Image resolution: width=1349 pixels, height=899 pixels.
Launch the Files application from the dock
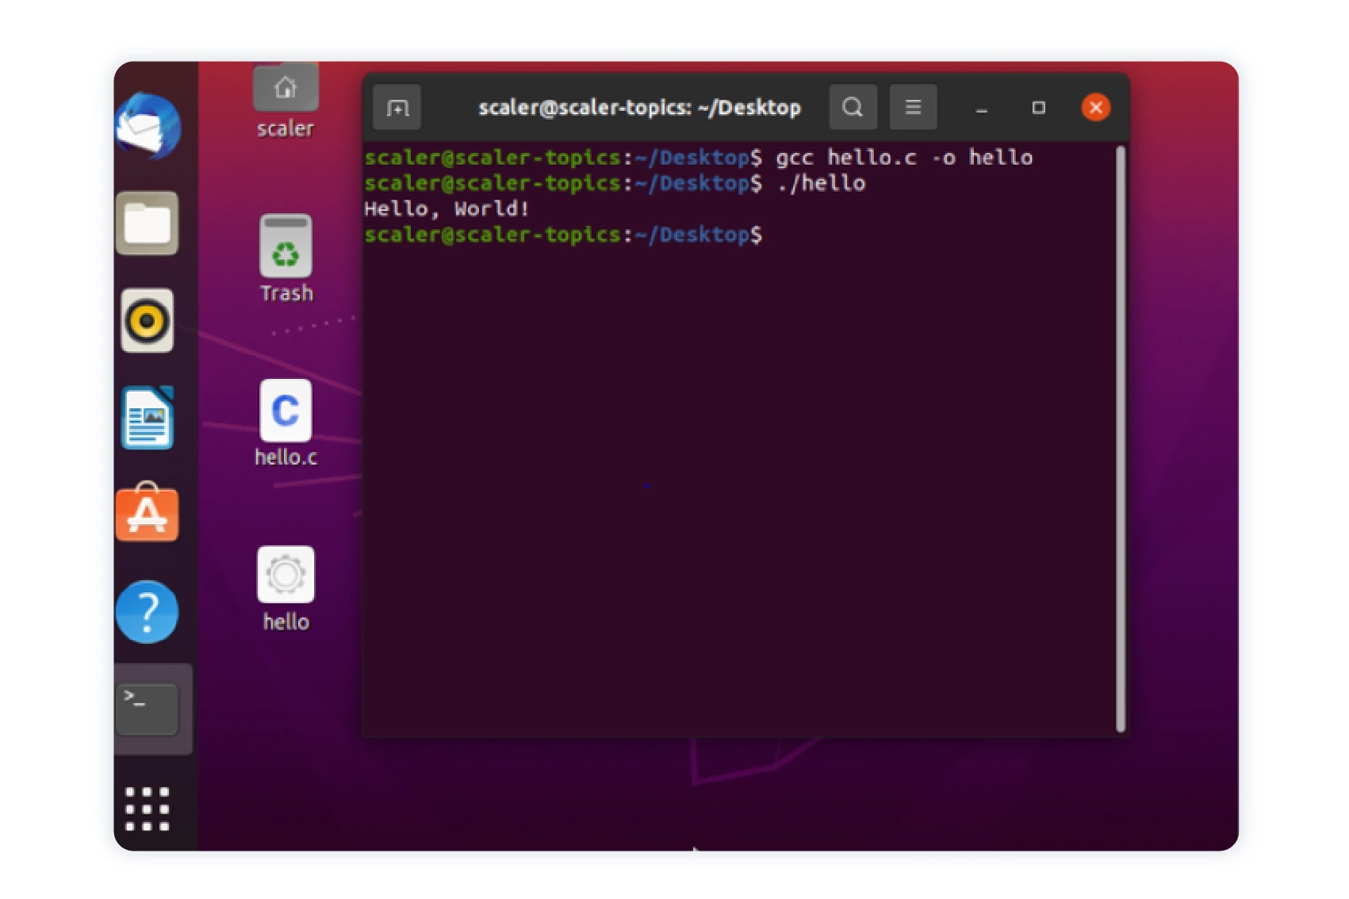tap(148, 224)
